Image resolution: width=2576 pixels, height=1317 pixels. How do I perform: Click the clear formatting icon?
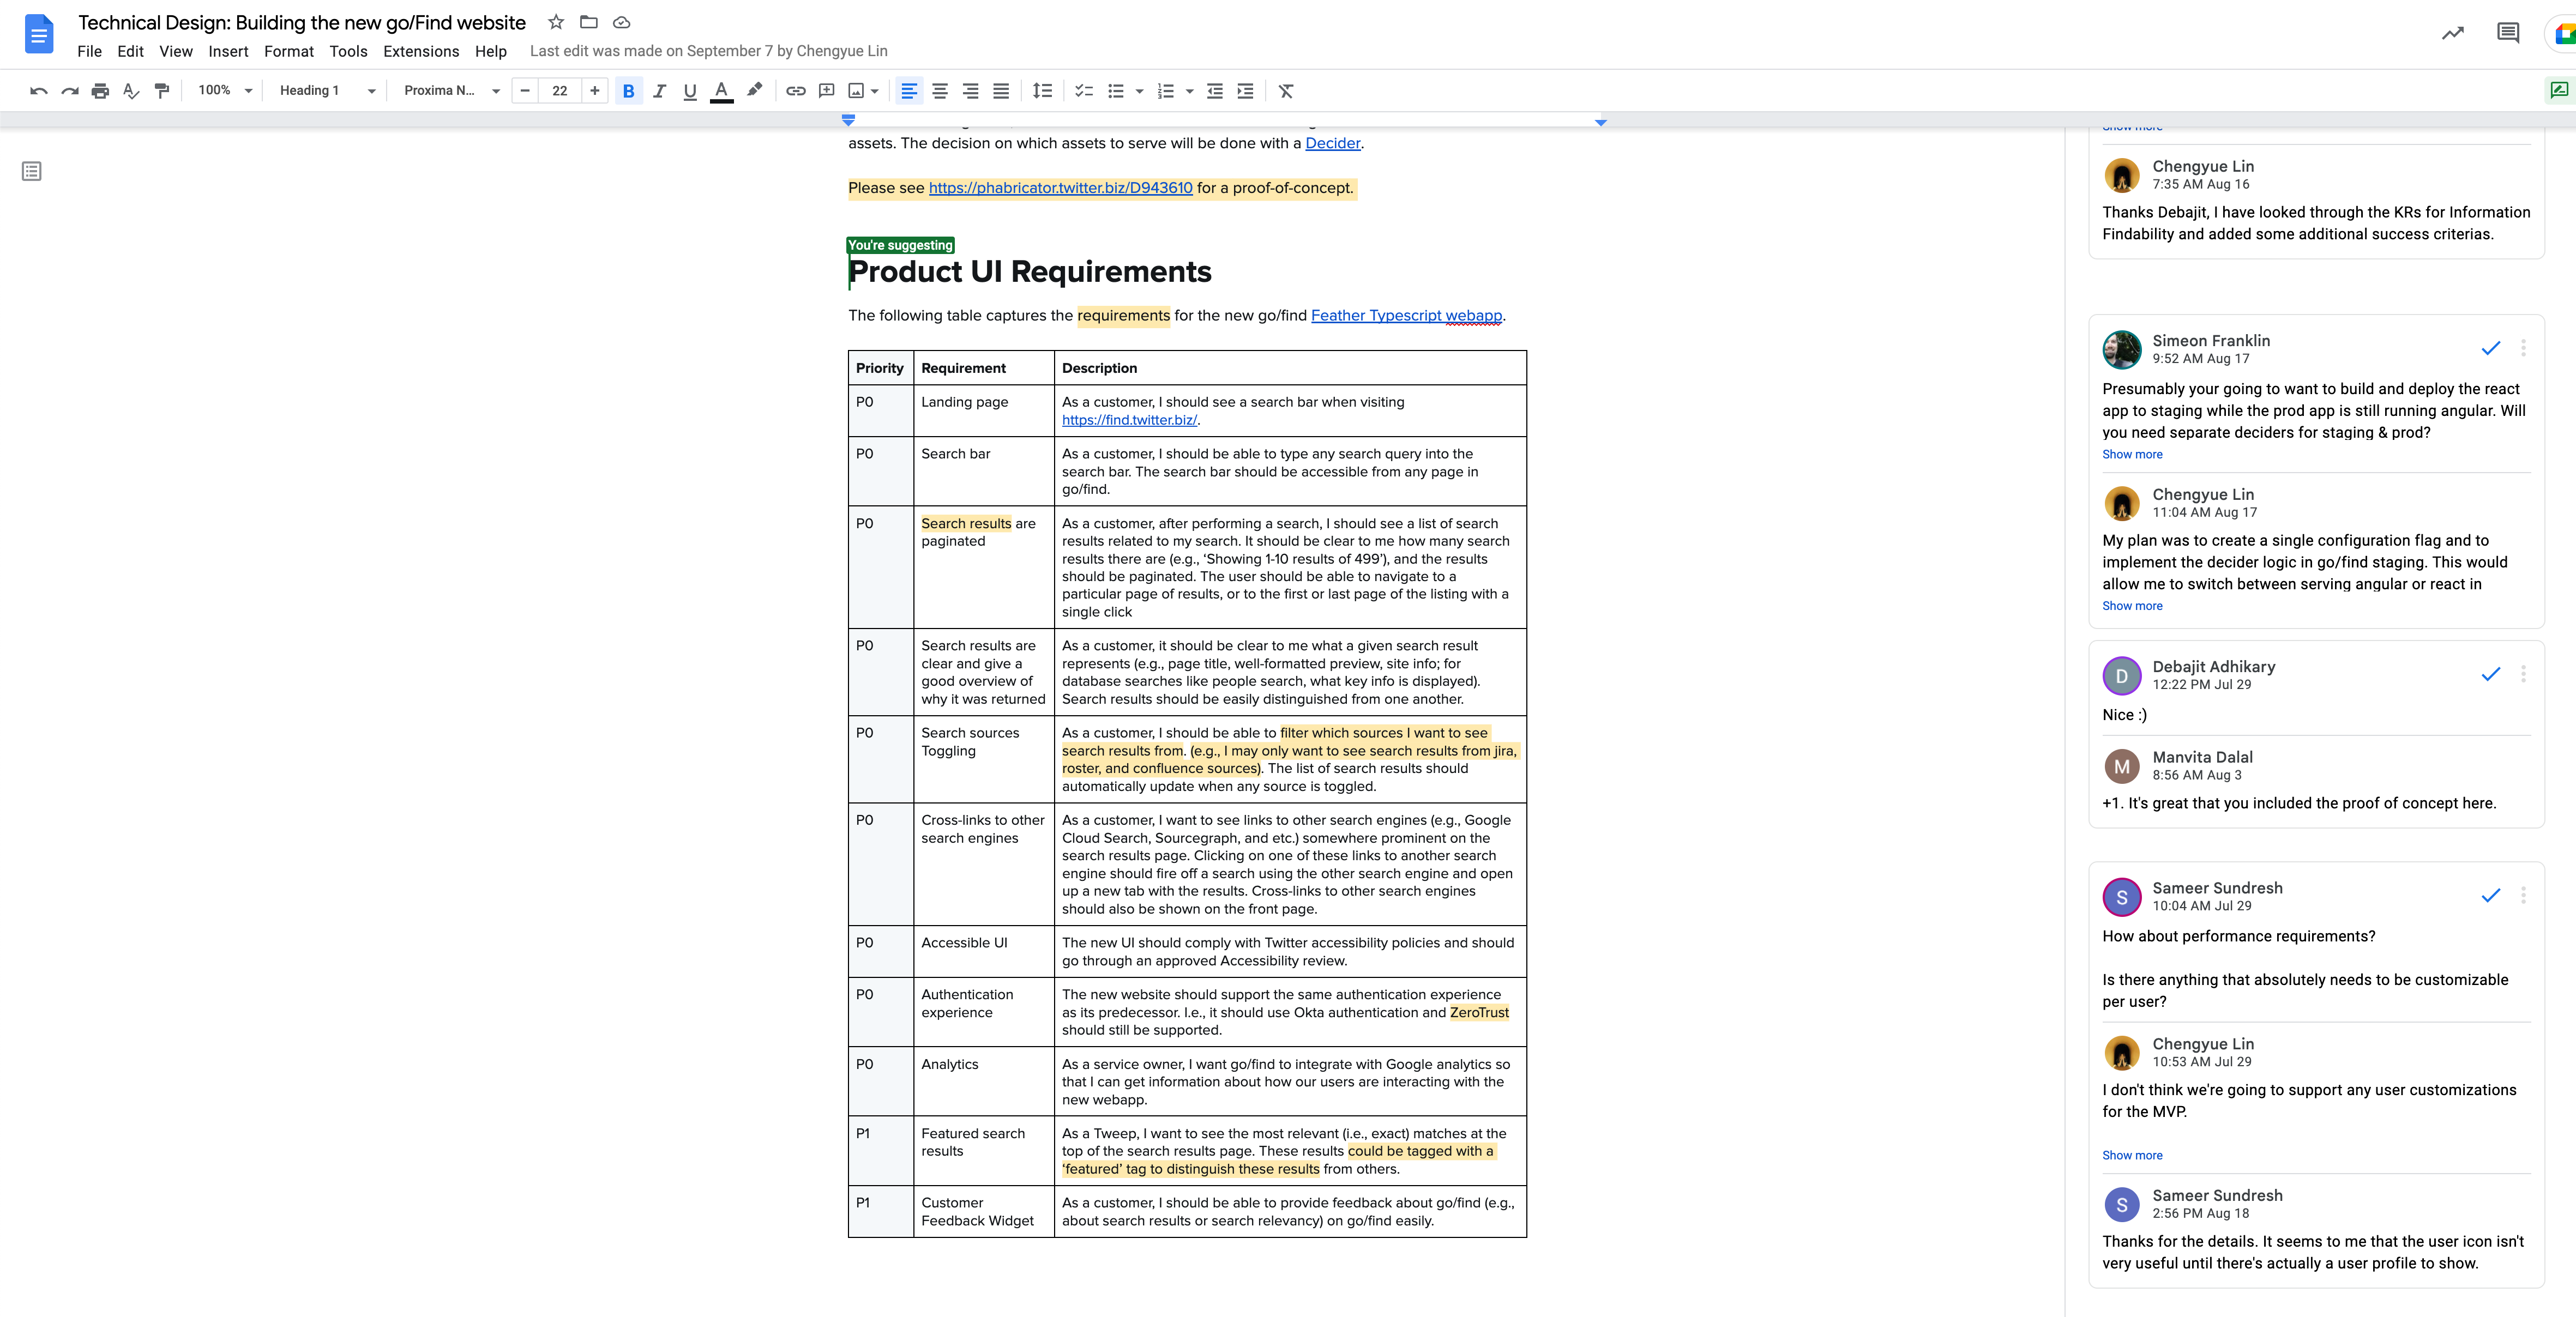pos(1286,91)
